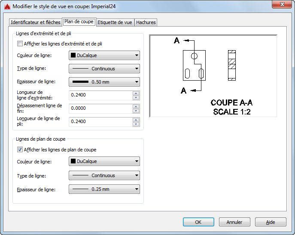Screen dimensions: 295x235
Task: Decrease Longueur de ligne de pli value
Action: pyautogui.click(x=136, y=124)
